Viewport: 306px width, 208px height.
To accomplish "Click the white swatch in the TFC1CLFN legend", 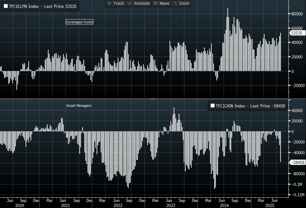I will click(x=6, y=7).
